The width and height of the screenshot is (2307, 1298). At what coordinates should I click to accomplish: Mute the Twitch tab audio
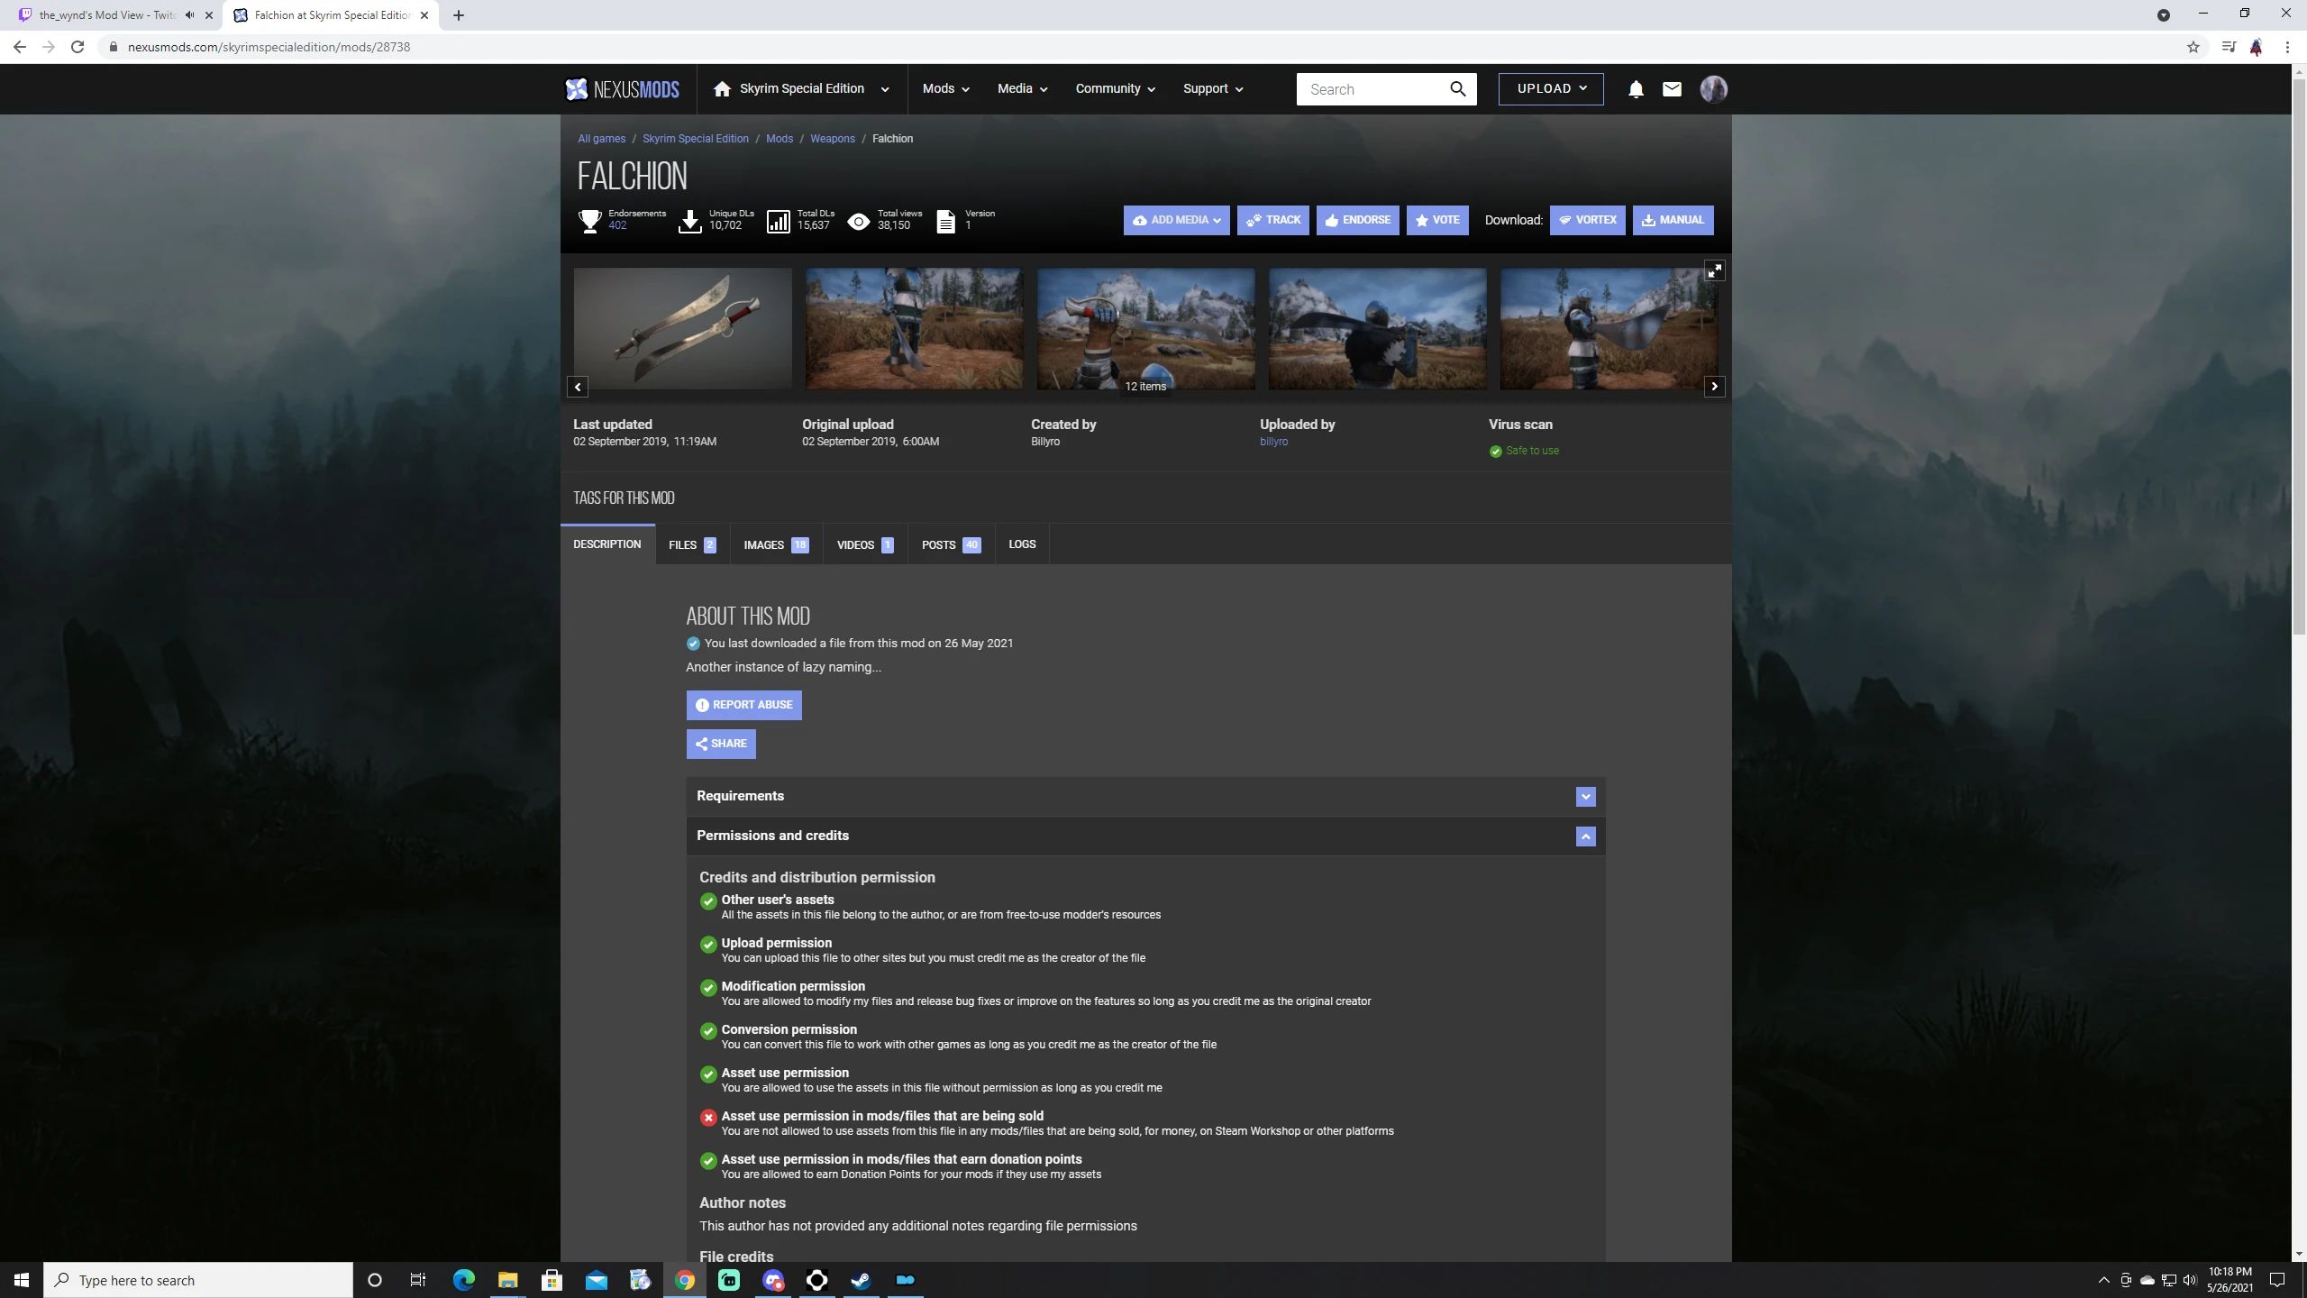(x=187, y=14)
